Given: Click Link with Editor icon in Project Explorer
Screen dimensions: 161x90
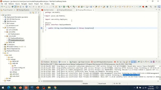Looking at the screenshot, I should point(33,13).
